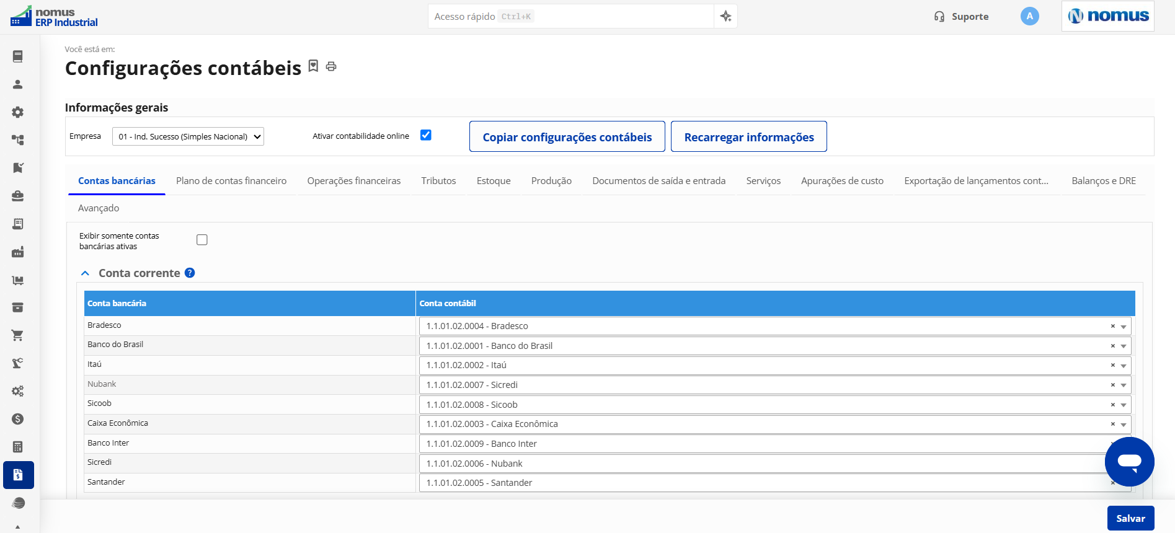The height and width of the screenshot is (533, 1175).
Task: Open the chat bubble widget
Action: (x=1129, y=462)
